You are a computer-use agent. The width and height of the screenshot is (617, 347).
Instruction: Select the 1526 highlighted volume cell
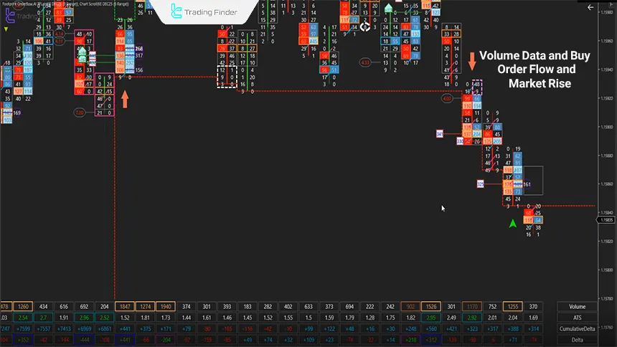point(431,306)
